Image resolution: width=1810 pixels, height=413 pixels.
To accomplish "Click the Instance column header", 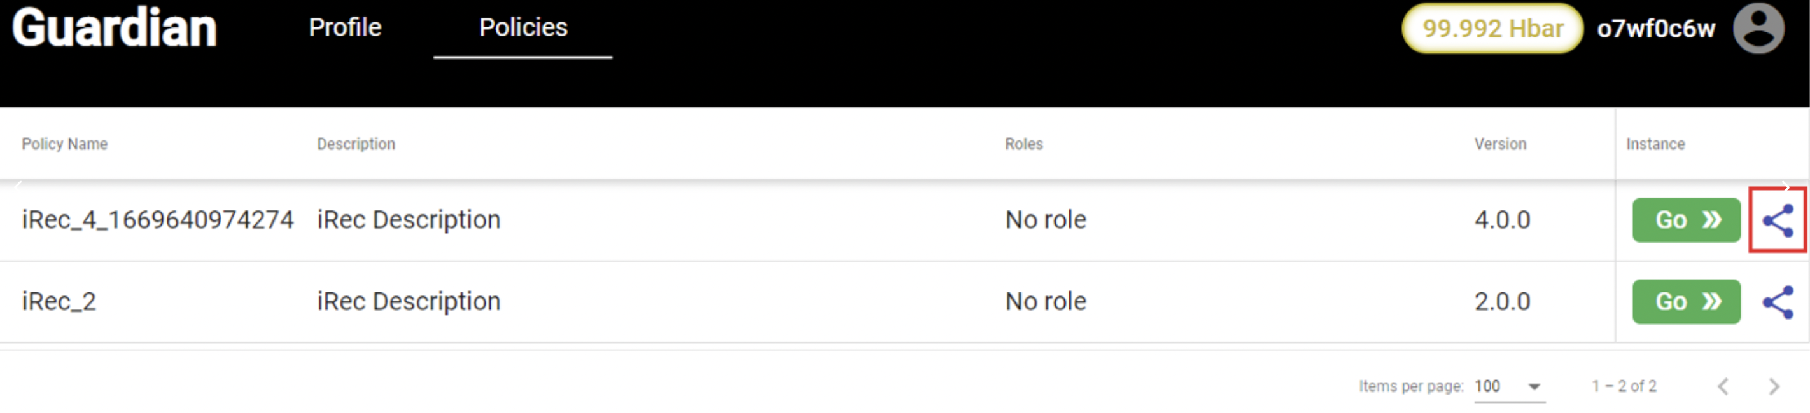I will (x=1655, y=144).
